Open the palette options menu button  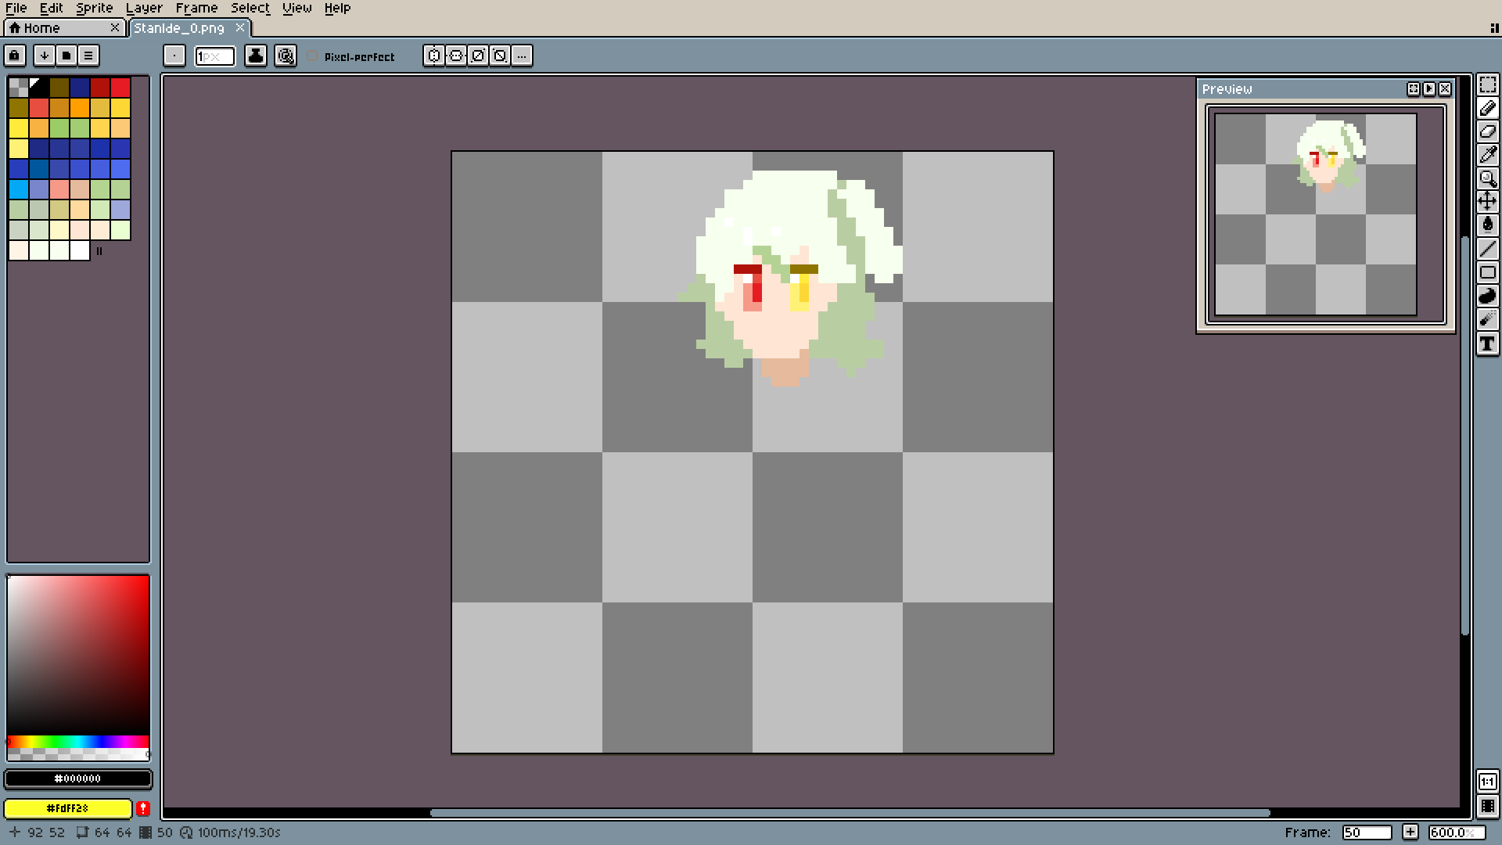tap(88, 56)
